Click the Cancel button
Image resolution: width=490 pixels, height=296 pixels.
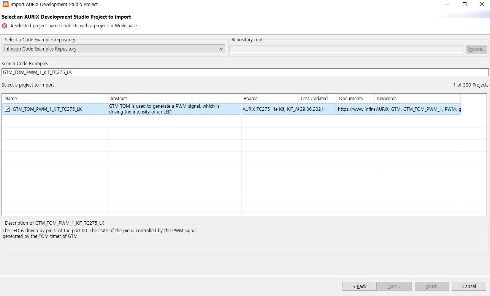[x=469, y=286]
